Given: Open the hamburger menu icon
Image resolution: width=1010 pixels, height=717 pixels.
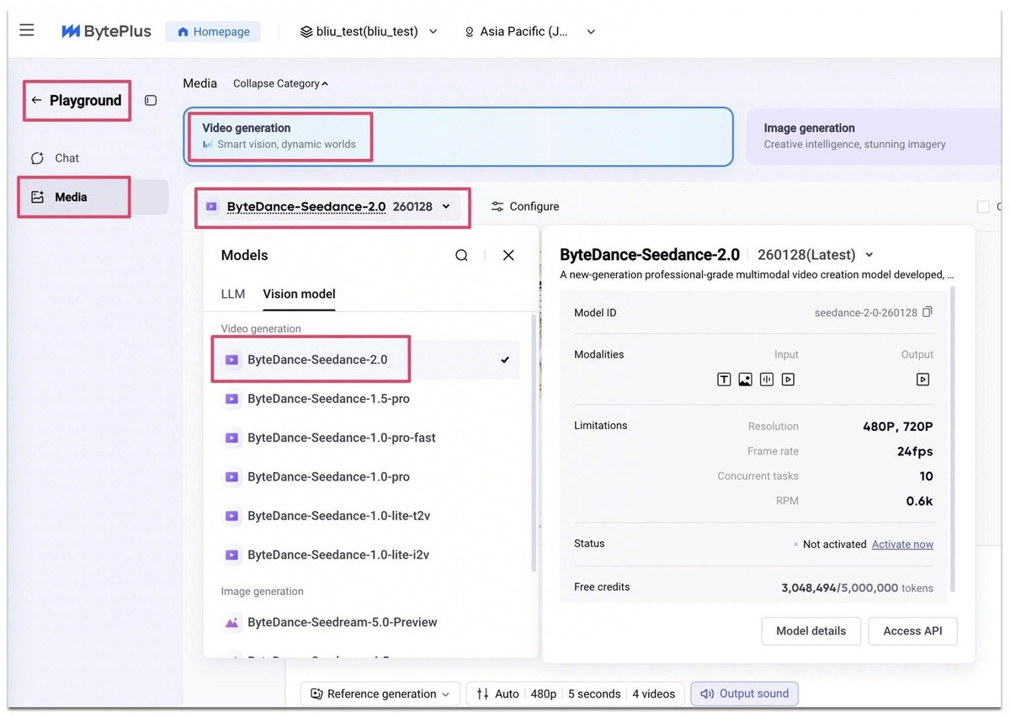Looking at the screenshot, I should 27,30.
